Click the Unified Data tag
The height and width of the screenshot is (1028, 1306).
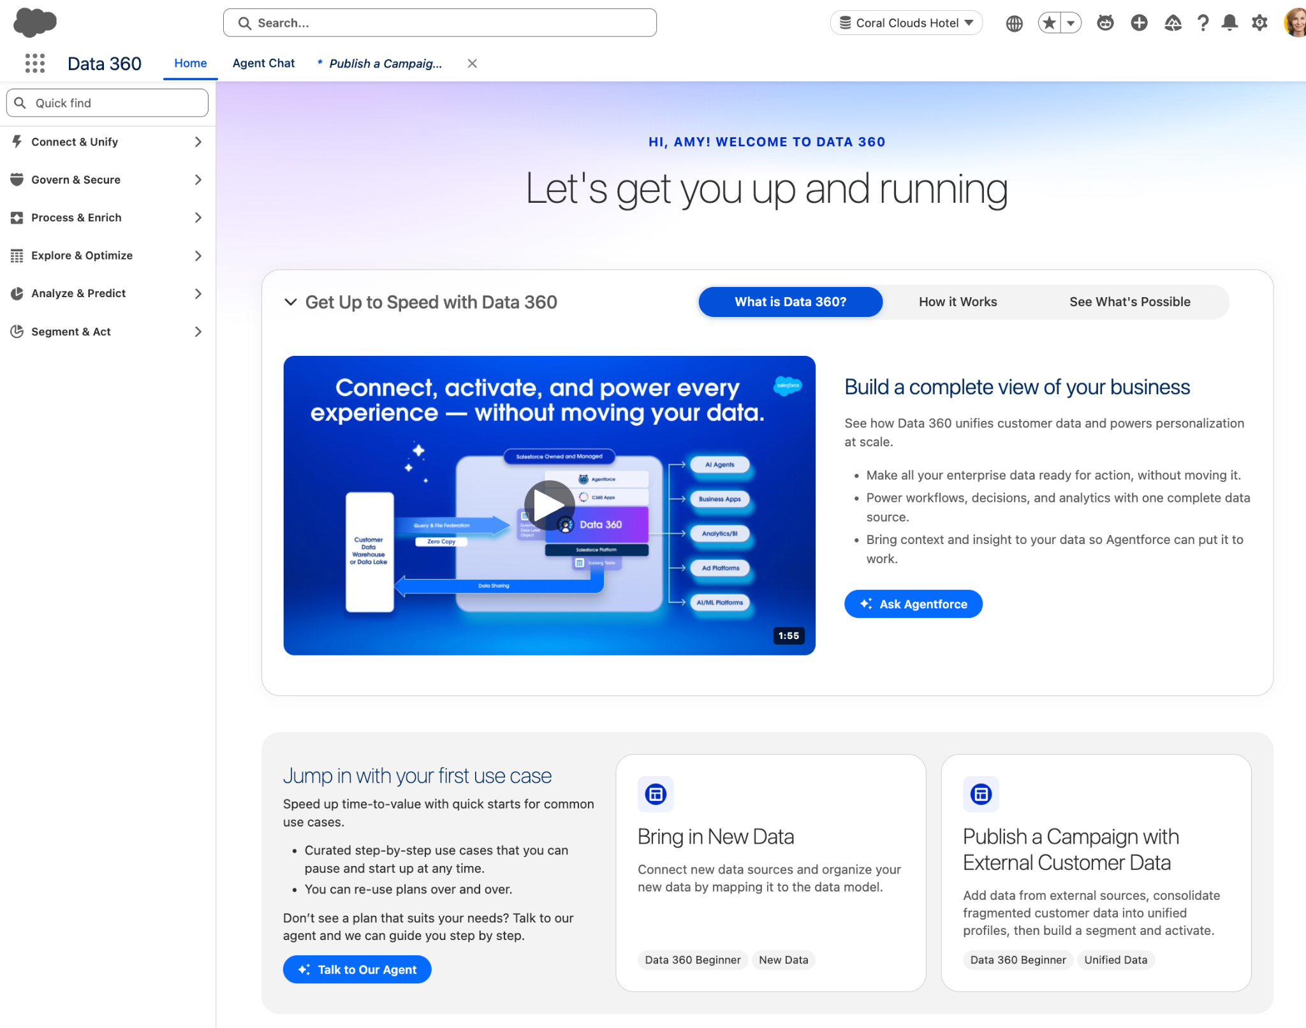click(1116, 960)
